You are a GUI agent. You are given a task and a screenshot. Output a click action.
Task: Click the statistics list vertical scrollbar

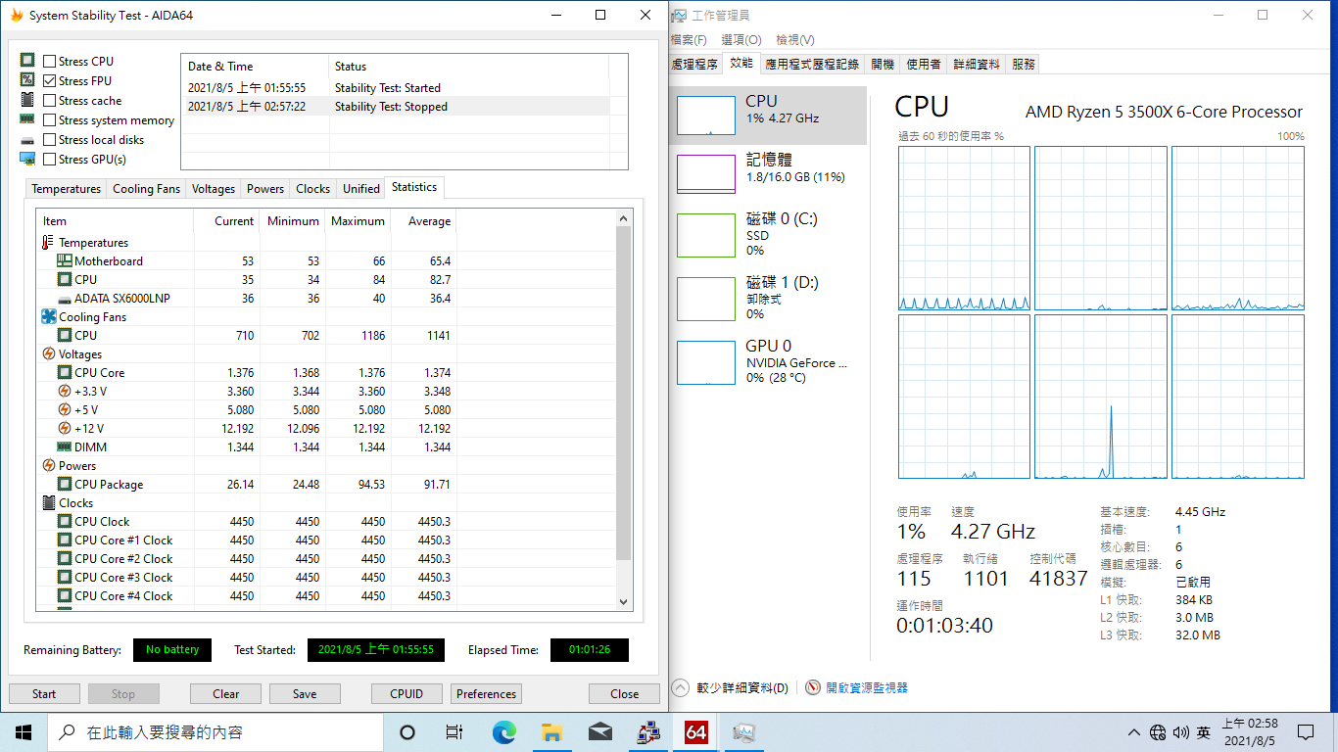point(624,392)
